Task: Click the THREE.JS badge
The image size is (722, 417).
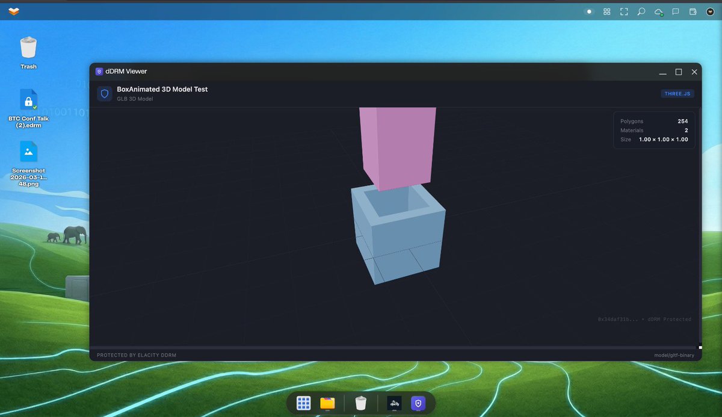Action: (x=677, y=93)
